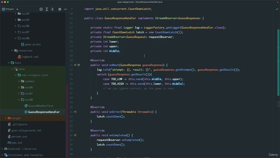Open GuessANumberTest class
280x158 pixels.
point(39,106)
